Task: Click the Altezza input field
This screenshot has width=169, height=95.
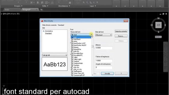Action: click(x=104, y=48)
